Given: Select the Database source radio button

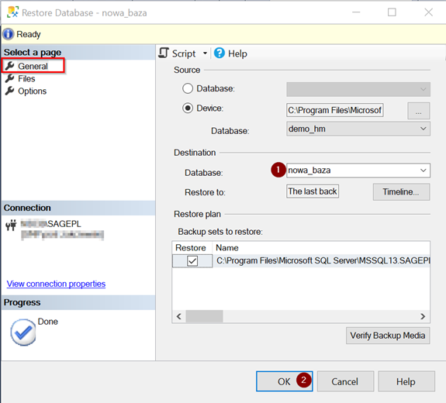Looking at the screenshot, I should pos(188,88).
